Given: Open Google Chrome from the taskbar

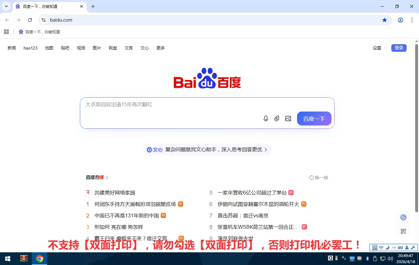Looking at the screenshot, I should click(39, 259).
